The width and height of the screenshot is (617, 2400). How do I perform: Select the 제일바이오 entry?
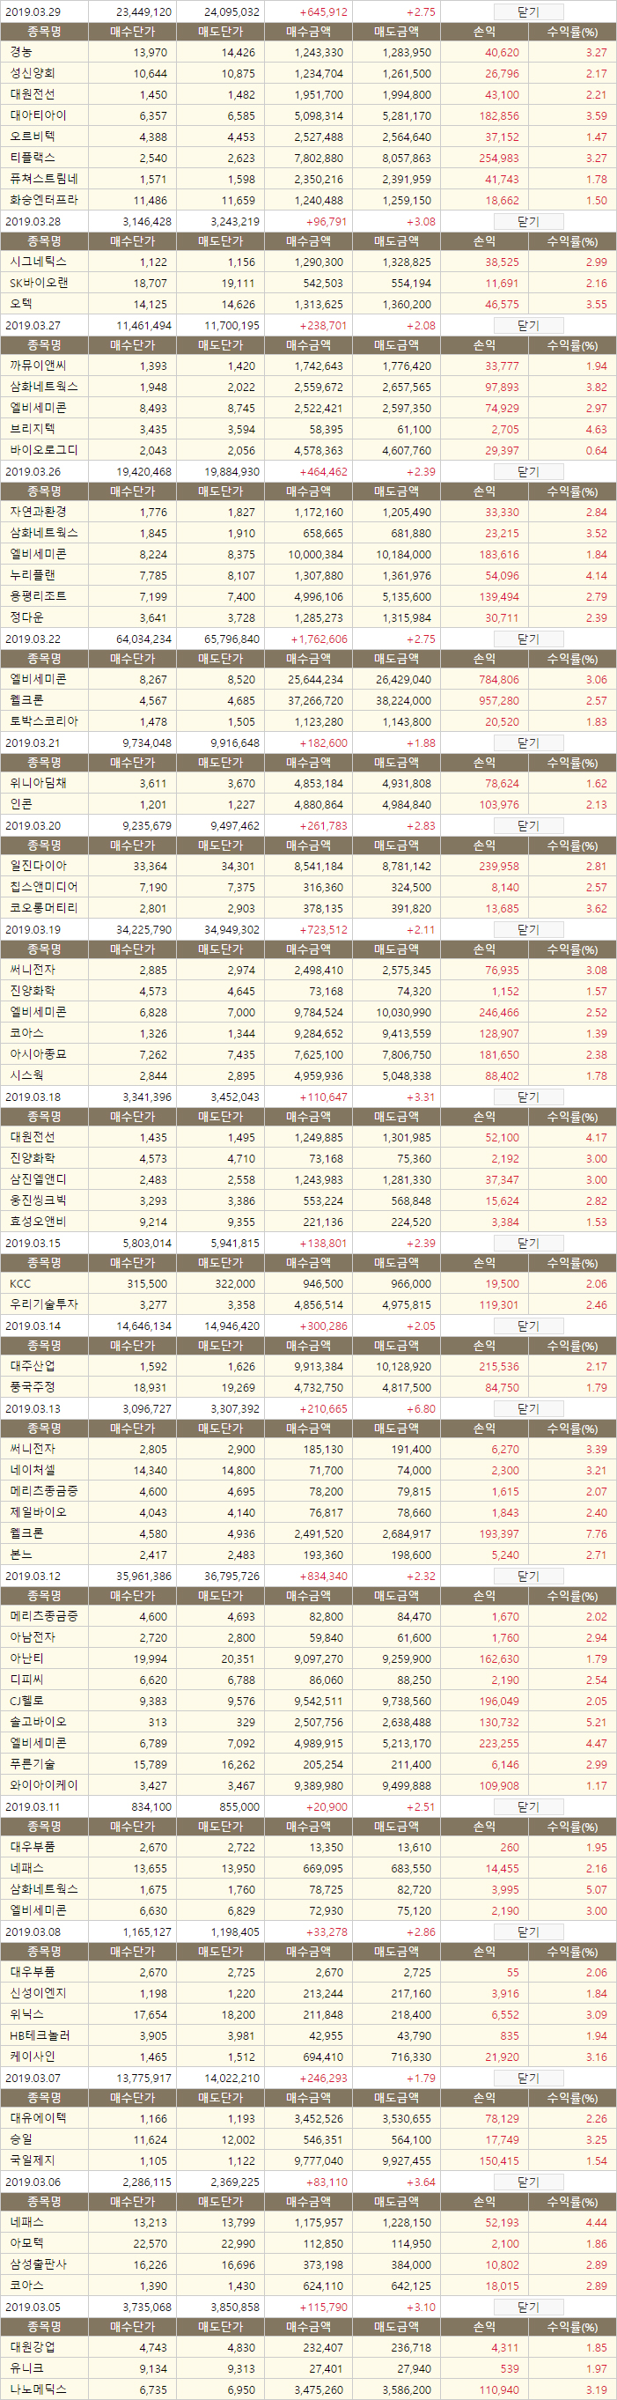pos(308,1512)
